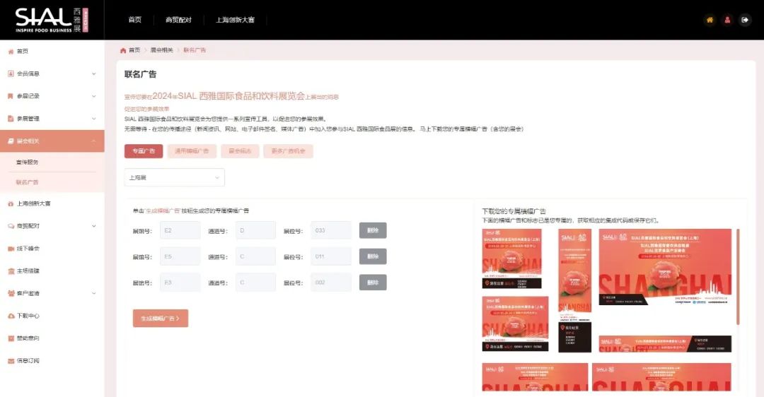Viewport: 764px width, 397px height.
Task: Click the 展位号 field containing 011
Action: click(x=331, y=256)
